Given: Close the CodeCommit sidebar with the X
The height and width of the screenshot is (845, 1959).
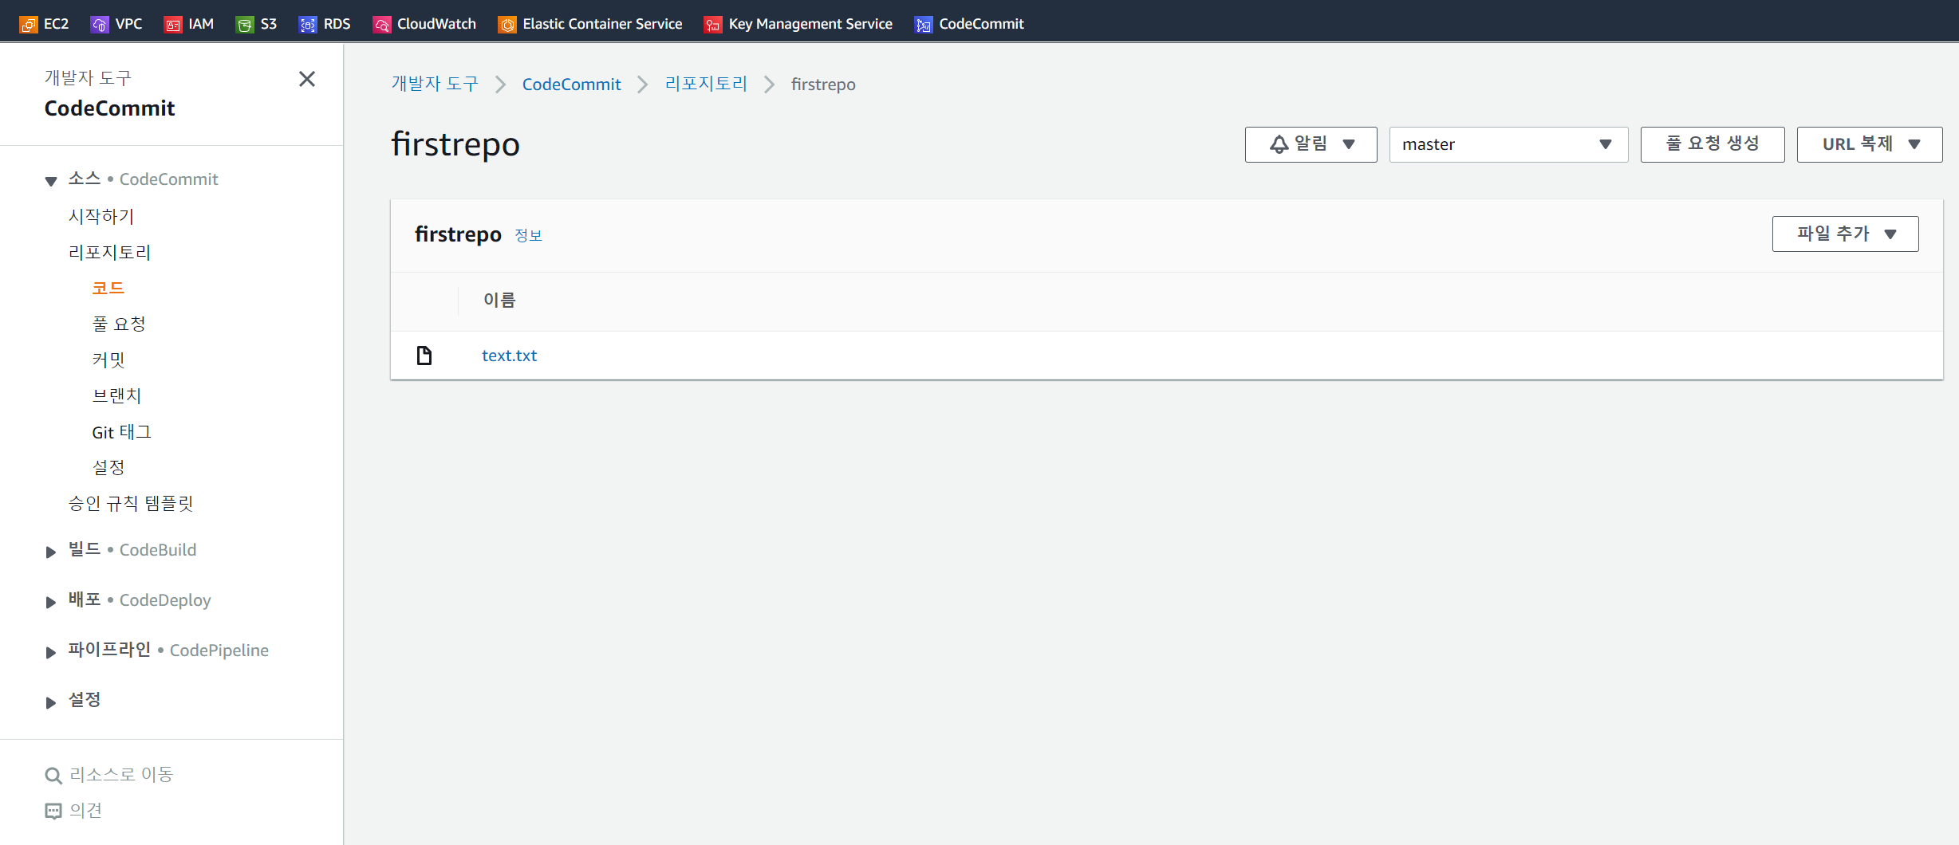Looking at the screenshot, I should click(307, 79).
